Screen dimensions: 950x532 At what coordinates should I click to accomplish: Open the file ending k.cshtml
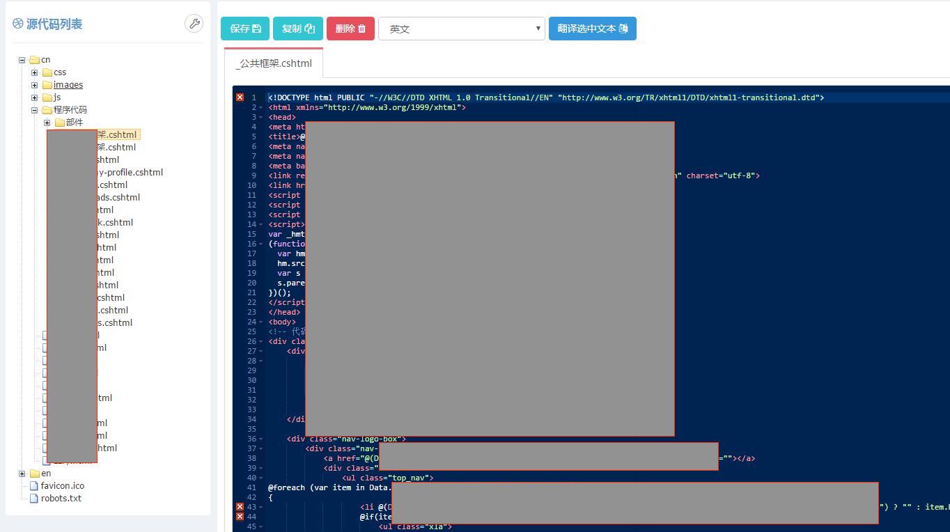(115, 223)
